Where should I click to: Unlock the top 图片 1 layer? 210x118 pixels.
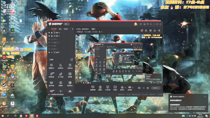52,36
